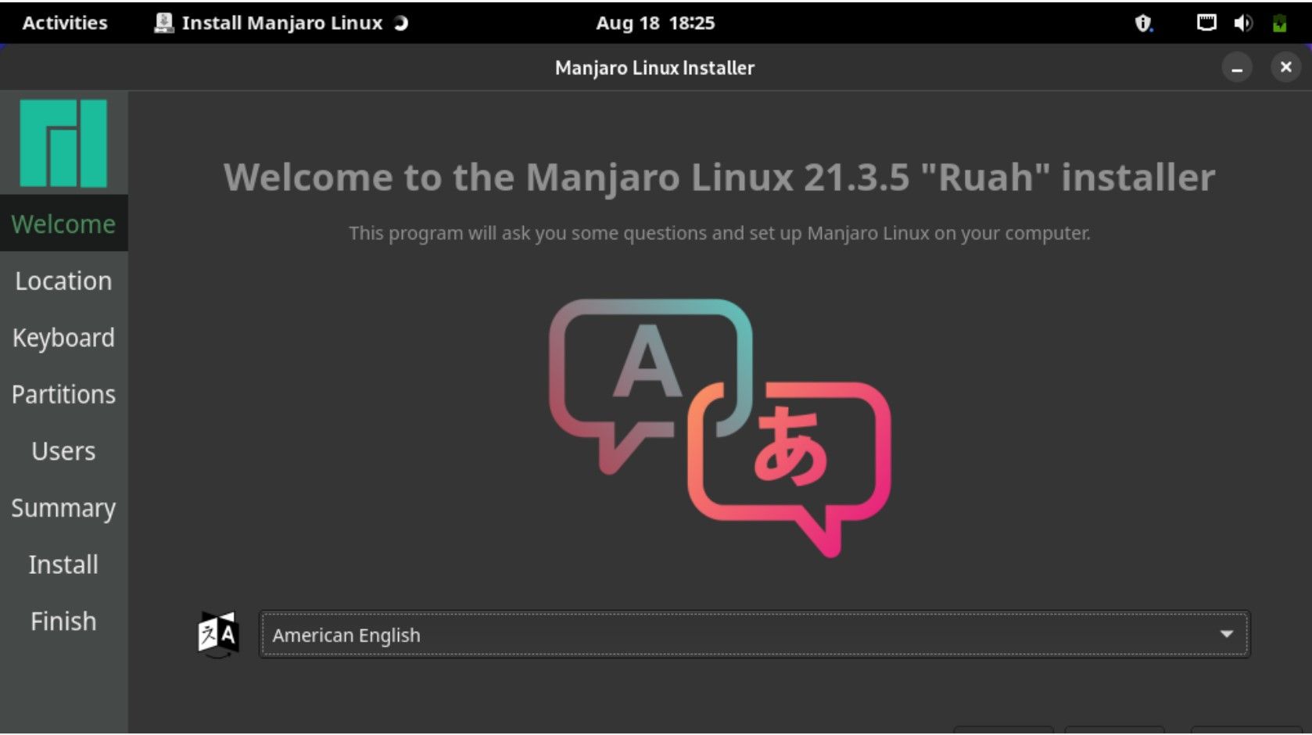
Task: Click the Manjaro Linux Installer title text
Action: [654, 68]
